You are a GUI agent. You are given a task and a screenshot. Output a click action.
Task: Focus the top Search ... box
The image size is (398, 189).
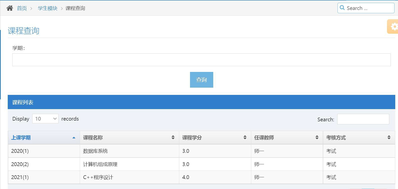click(366, 8)
